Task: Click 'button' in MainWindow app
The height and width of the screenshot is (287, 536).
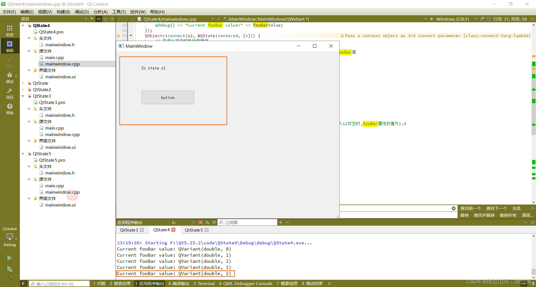Action: point(168,98)
